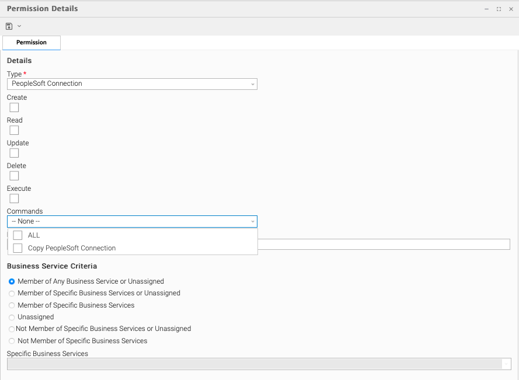Image resolution: width=519 pixels, height=380 pixels.
Task: Switch to the Permission tab
Action: 32,43
